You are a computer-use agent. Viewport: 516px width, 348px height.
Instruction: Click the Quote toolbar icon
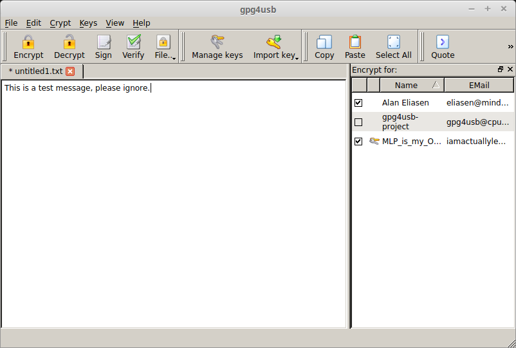tap(443, 42)
